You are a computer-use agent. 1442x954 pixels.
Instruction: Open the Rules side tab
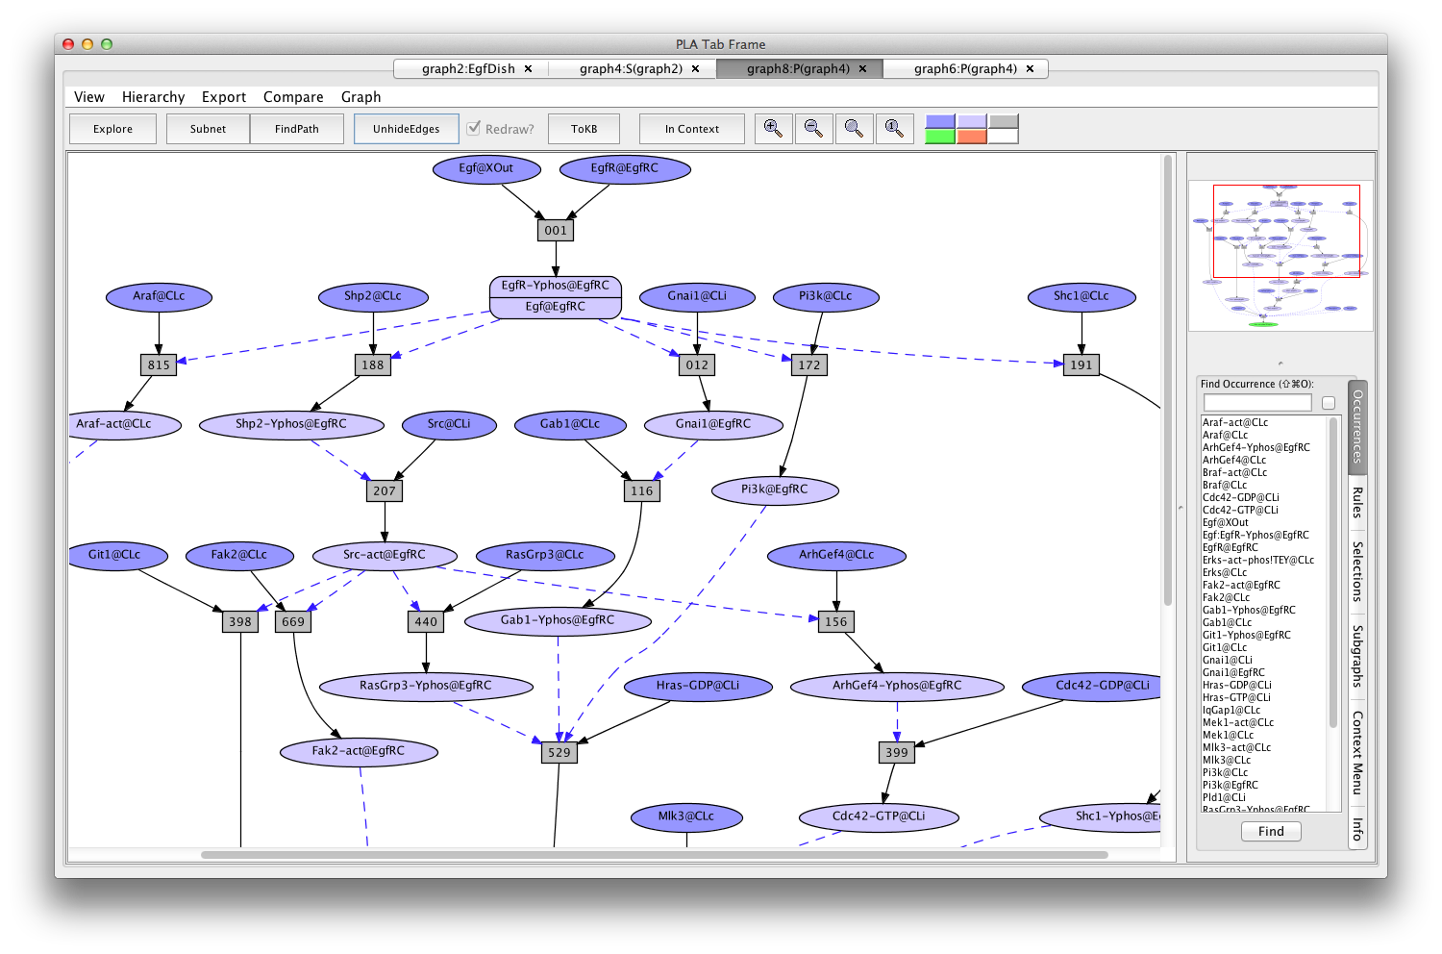coord(1357,503)
